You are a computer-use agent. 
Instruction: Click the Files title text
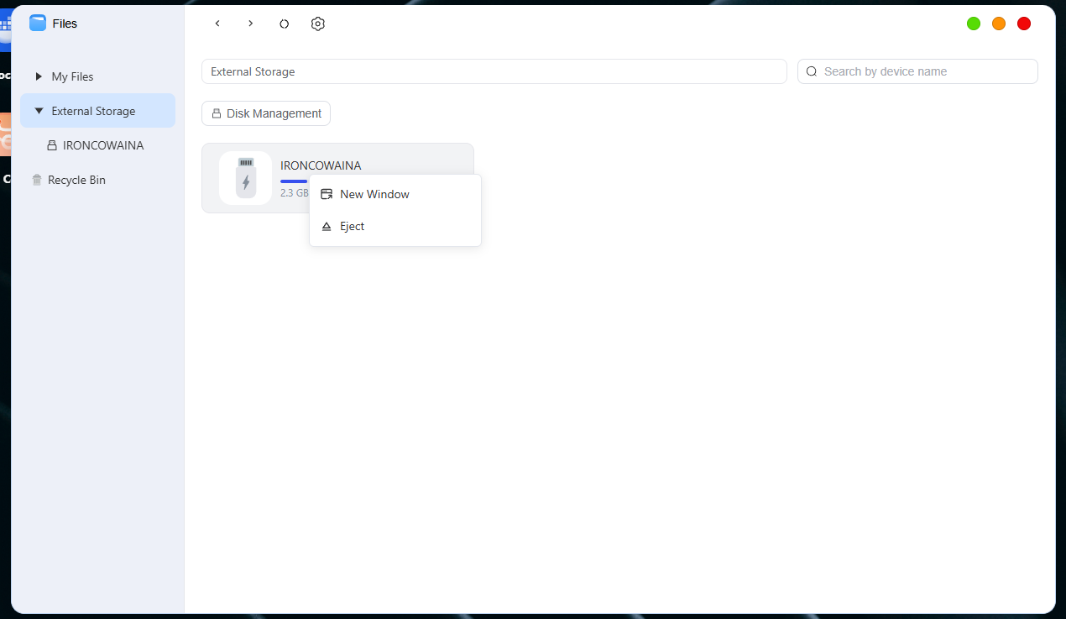[65, 24]
